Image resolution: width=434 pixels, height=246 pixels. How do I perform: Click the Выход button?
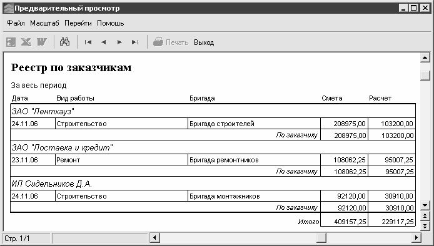[204, 42]
